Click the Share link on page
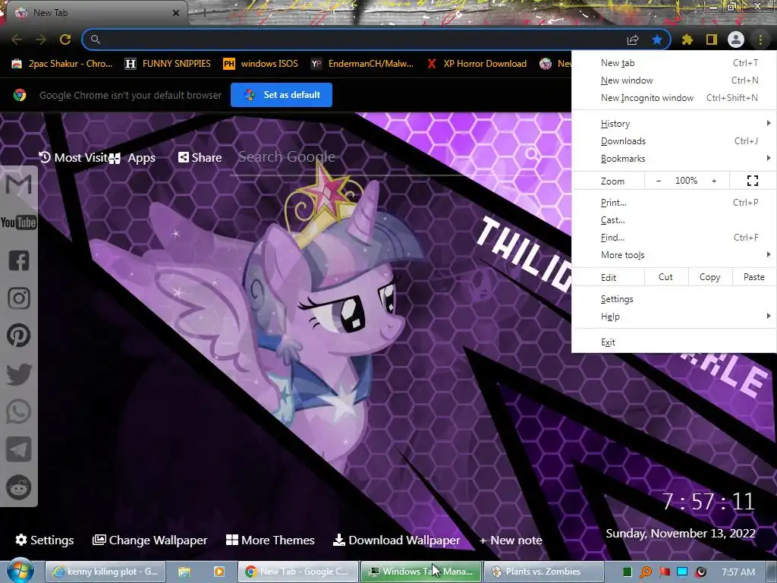This screenshot has height=583, width=777. coord(200,158)
